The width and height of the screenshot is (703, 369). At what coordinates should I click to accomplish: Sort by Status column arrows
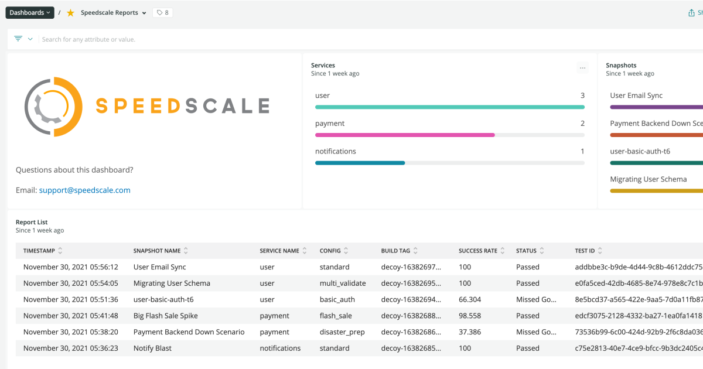542,251
